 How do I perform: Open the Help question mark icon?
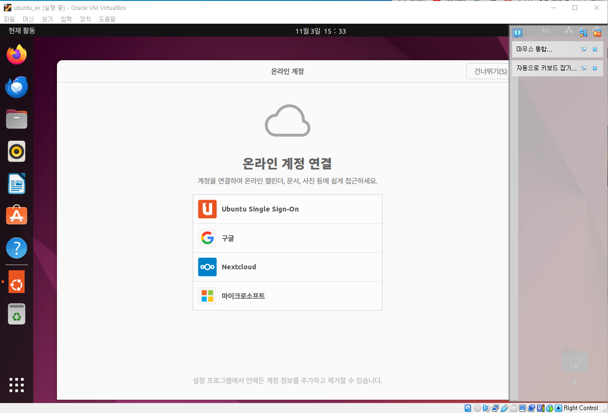17,248
